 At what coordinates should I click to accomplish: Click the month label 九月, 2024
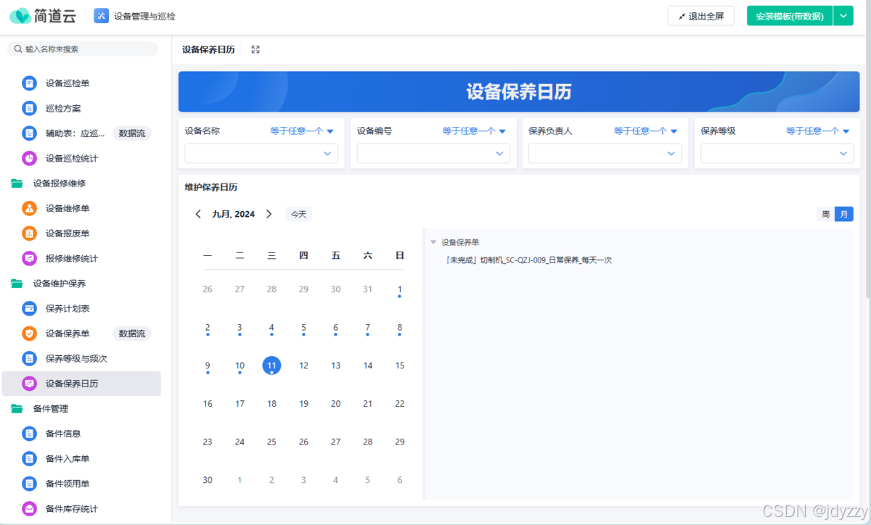tap(233, 214)
